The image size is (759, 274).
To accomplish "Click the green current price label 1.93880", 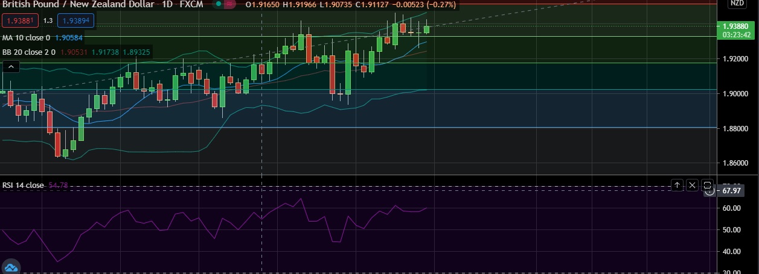I will click(735, 26).
